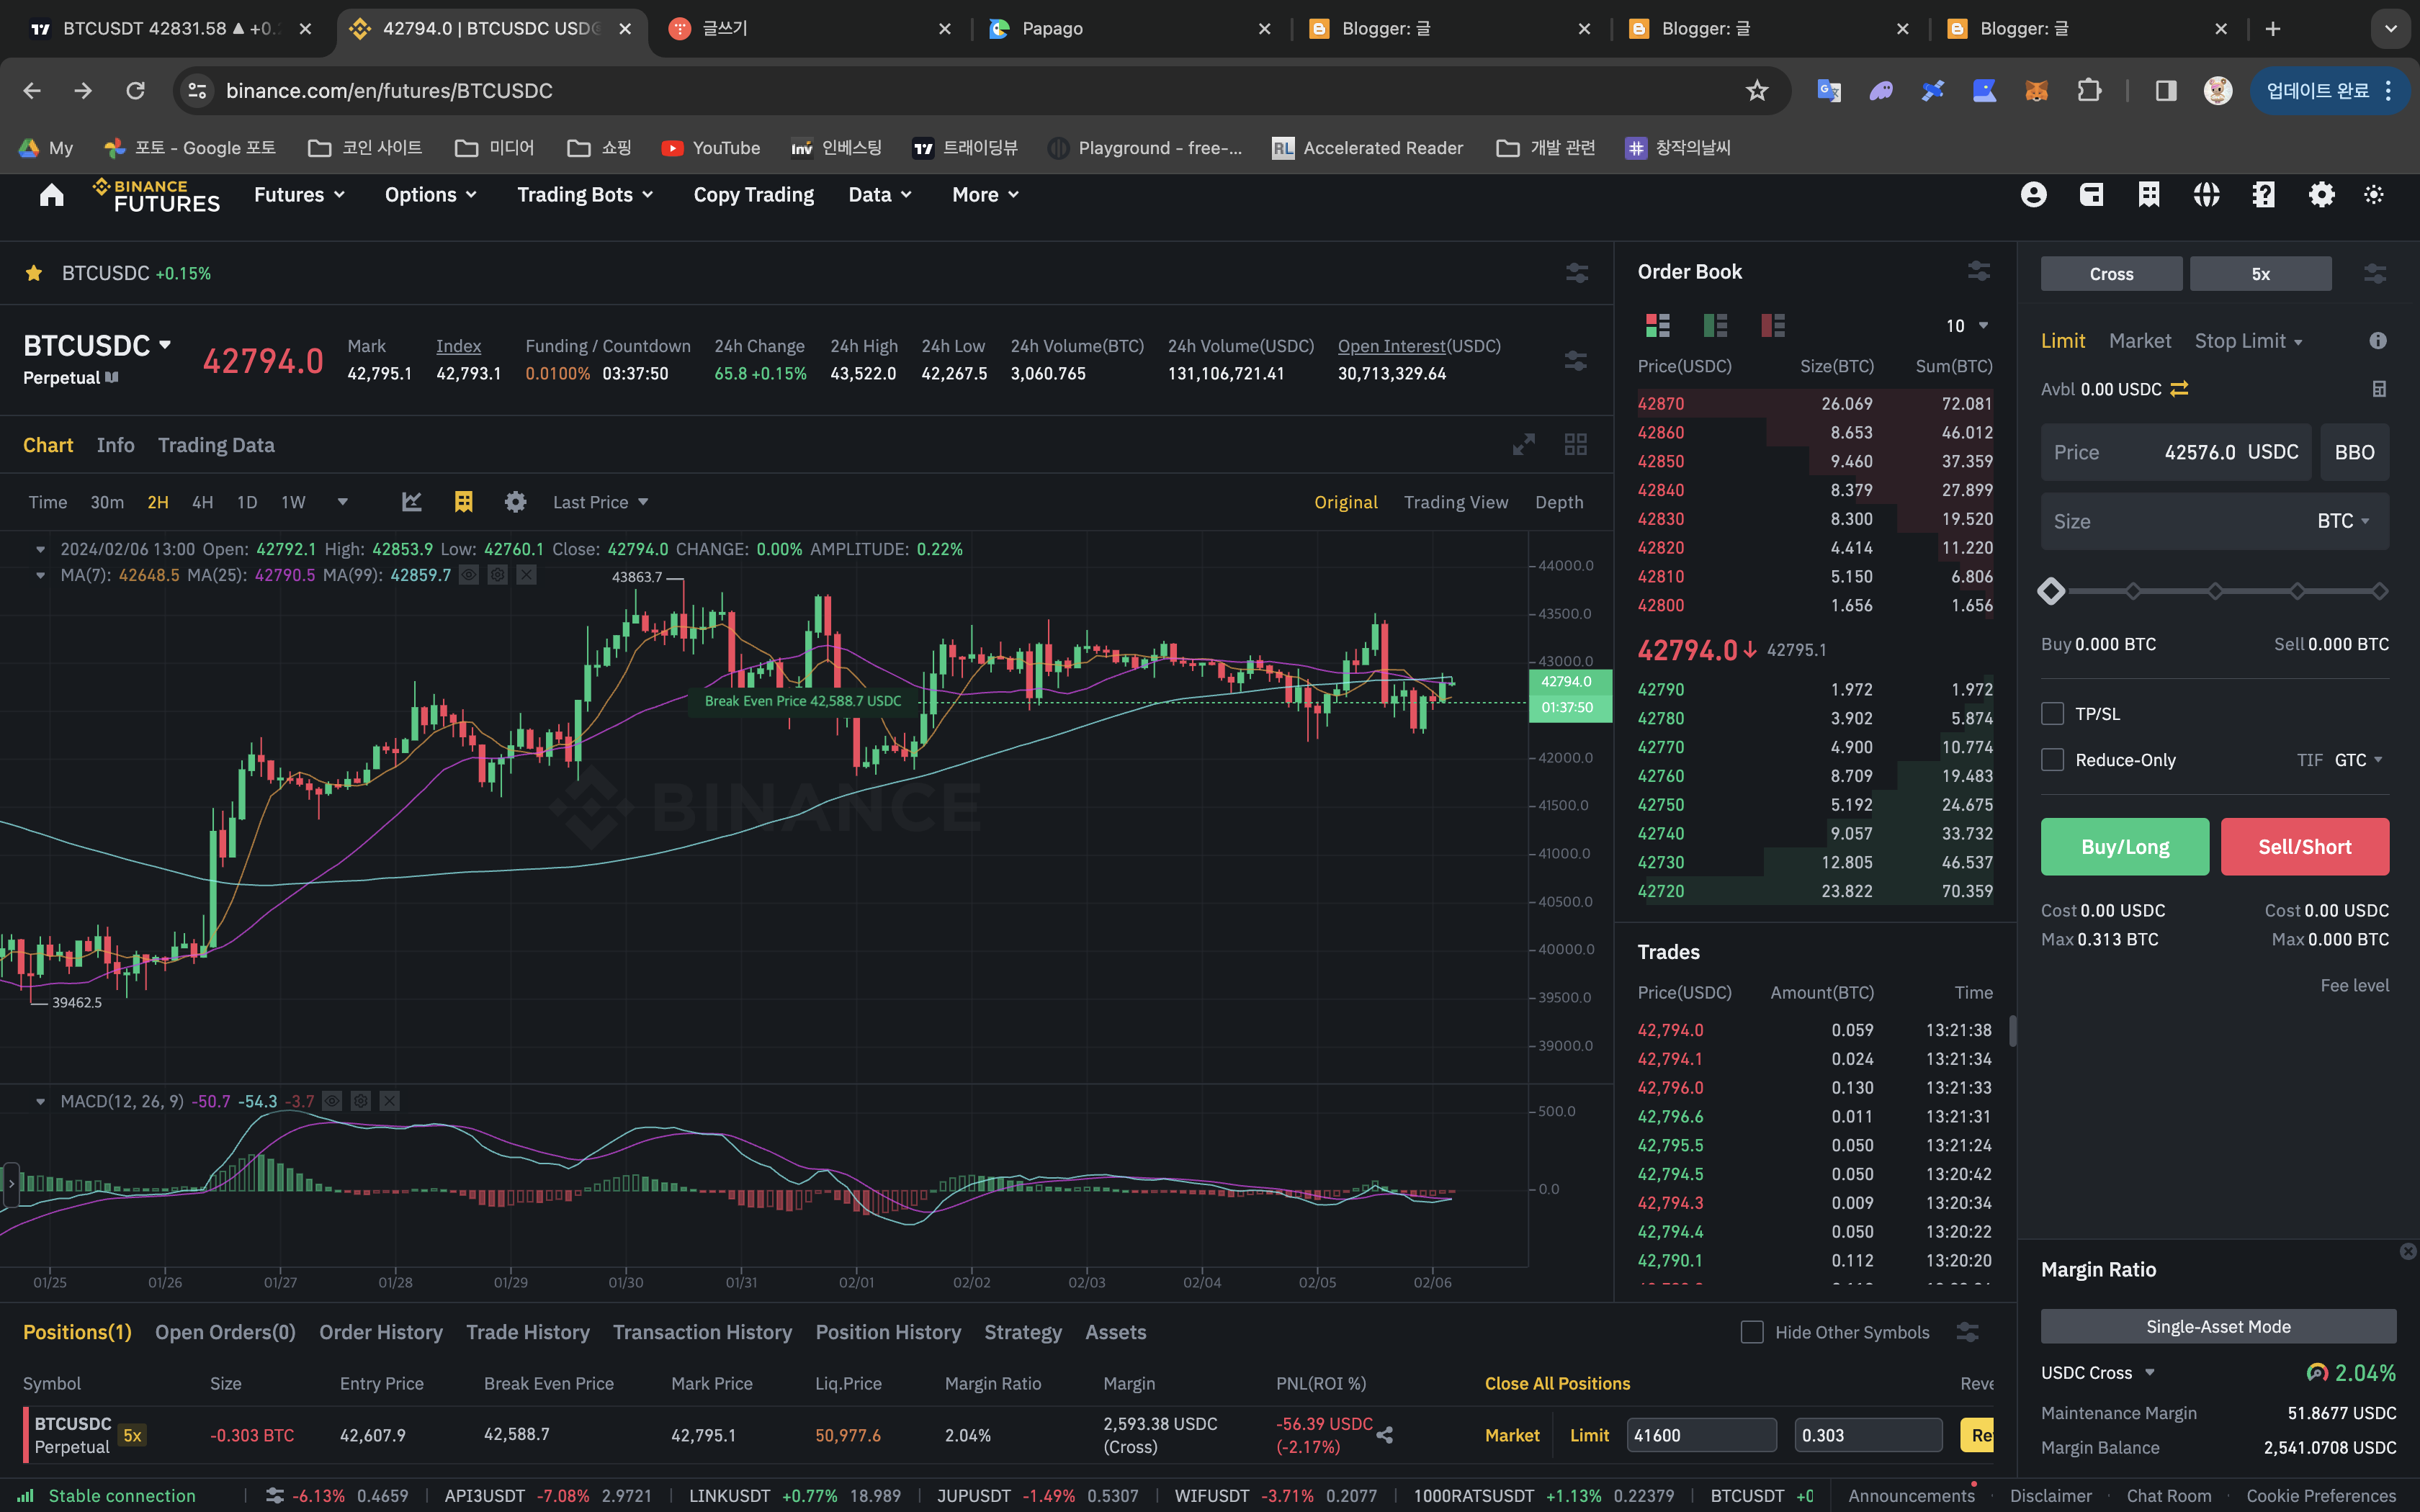Open the margin calculator icon
The width and height of the screenshot is (2420, 1512).
click(x=2379, y=389)
